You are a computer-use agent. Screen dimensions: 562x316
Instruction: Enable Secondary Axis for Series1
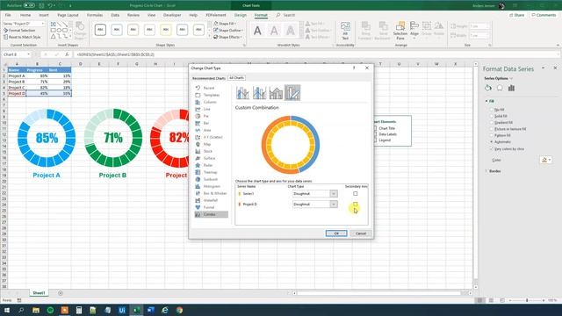[355, 193]
